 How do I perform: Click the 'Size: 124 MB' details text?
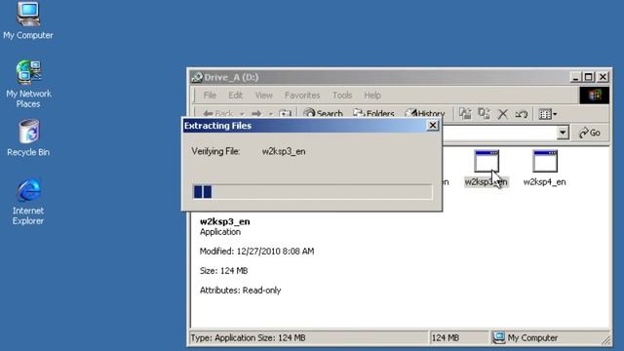point(223,271)
